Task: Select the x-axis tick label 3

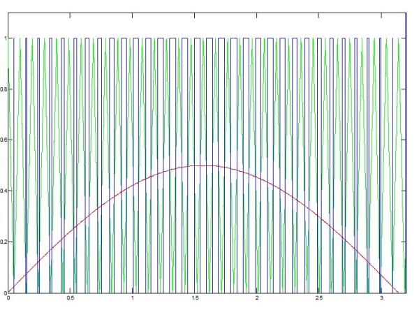Action: pyautogui.click(x=381, y=298)
